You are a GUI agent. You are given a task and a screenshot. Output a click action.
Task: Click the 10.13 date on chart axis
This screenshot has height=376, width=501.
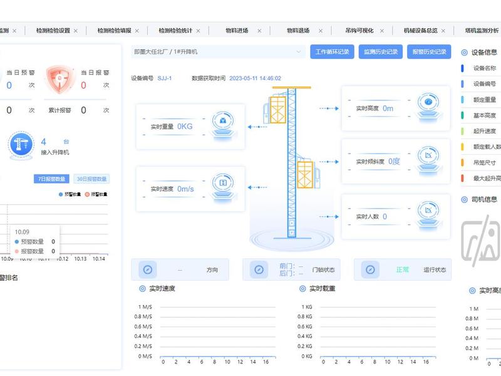click(x=80, y=259)
